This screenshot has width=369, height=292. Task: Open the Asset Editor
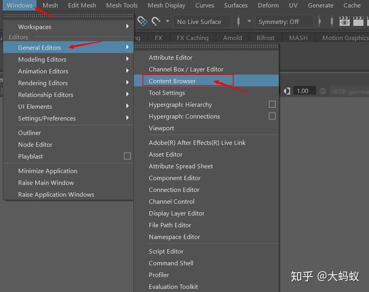pos(206,154)
